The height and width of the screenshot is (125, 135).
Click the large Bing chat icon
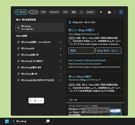coord(121,12)
